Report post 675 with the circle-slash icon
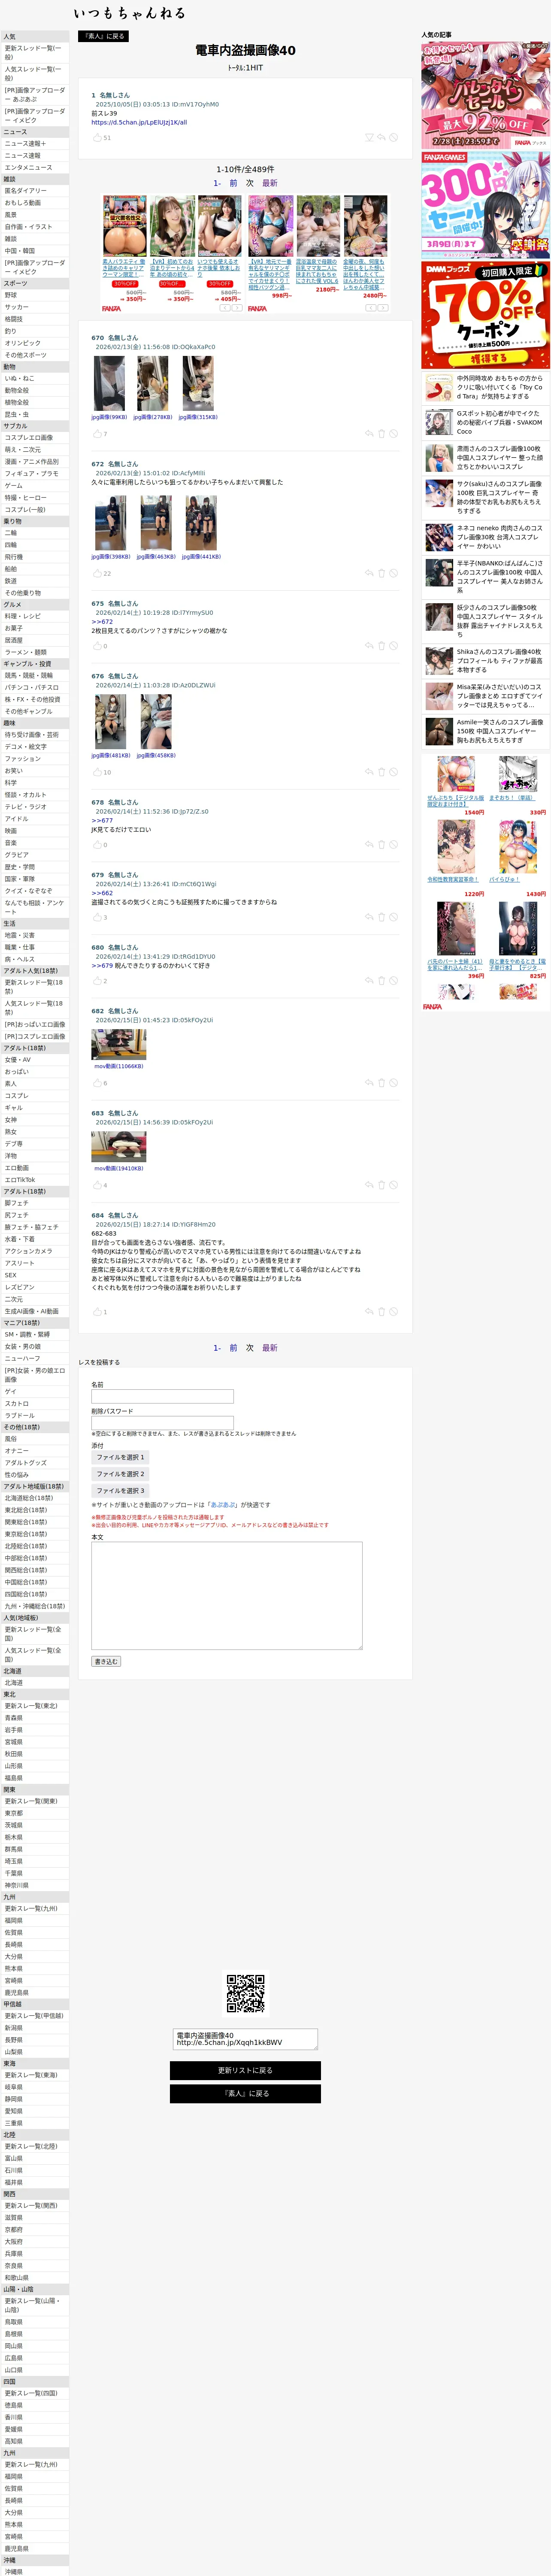This screenshot has width=551, height=2576. tap(394, 646)
